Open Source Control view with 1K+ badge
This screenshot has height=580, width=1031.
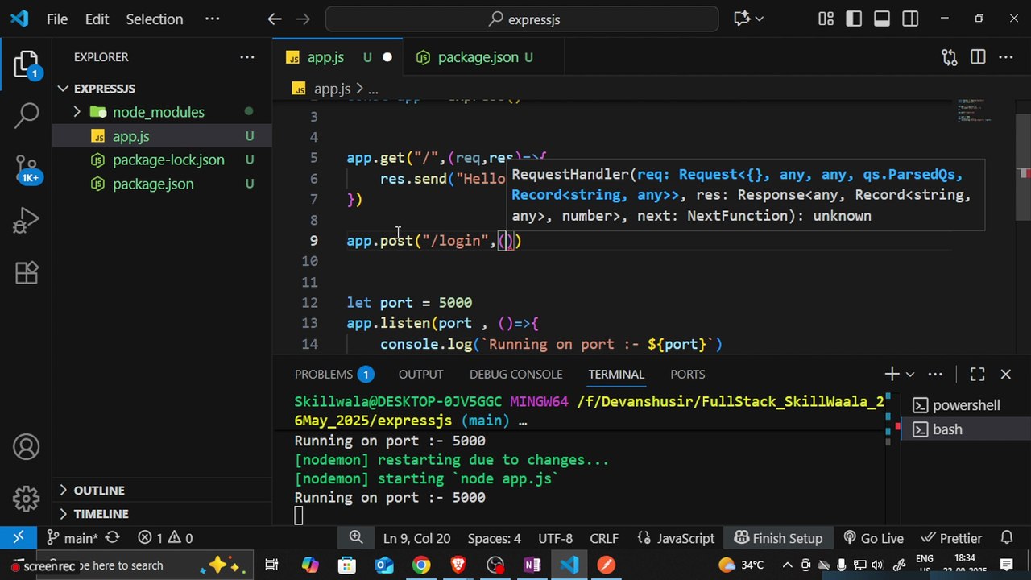pos(27,168)
